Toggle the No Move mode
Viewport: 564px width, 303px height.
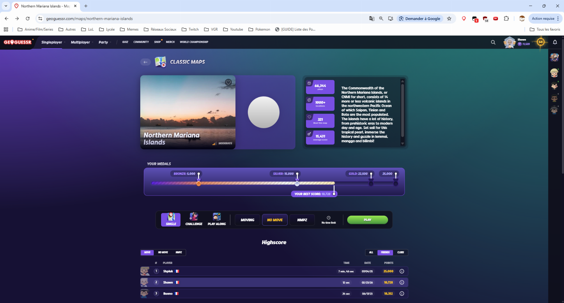[275, 220]
